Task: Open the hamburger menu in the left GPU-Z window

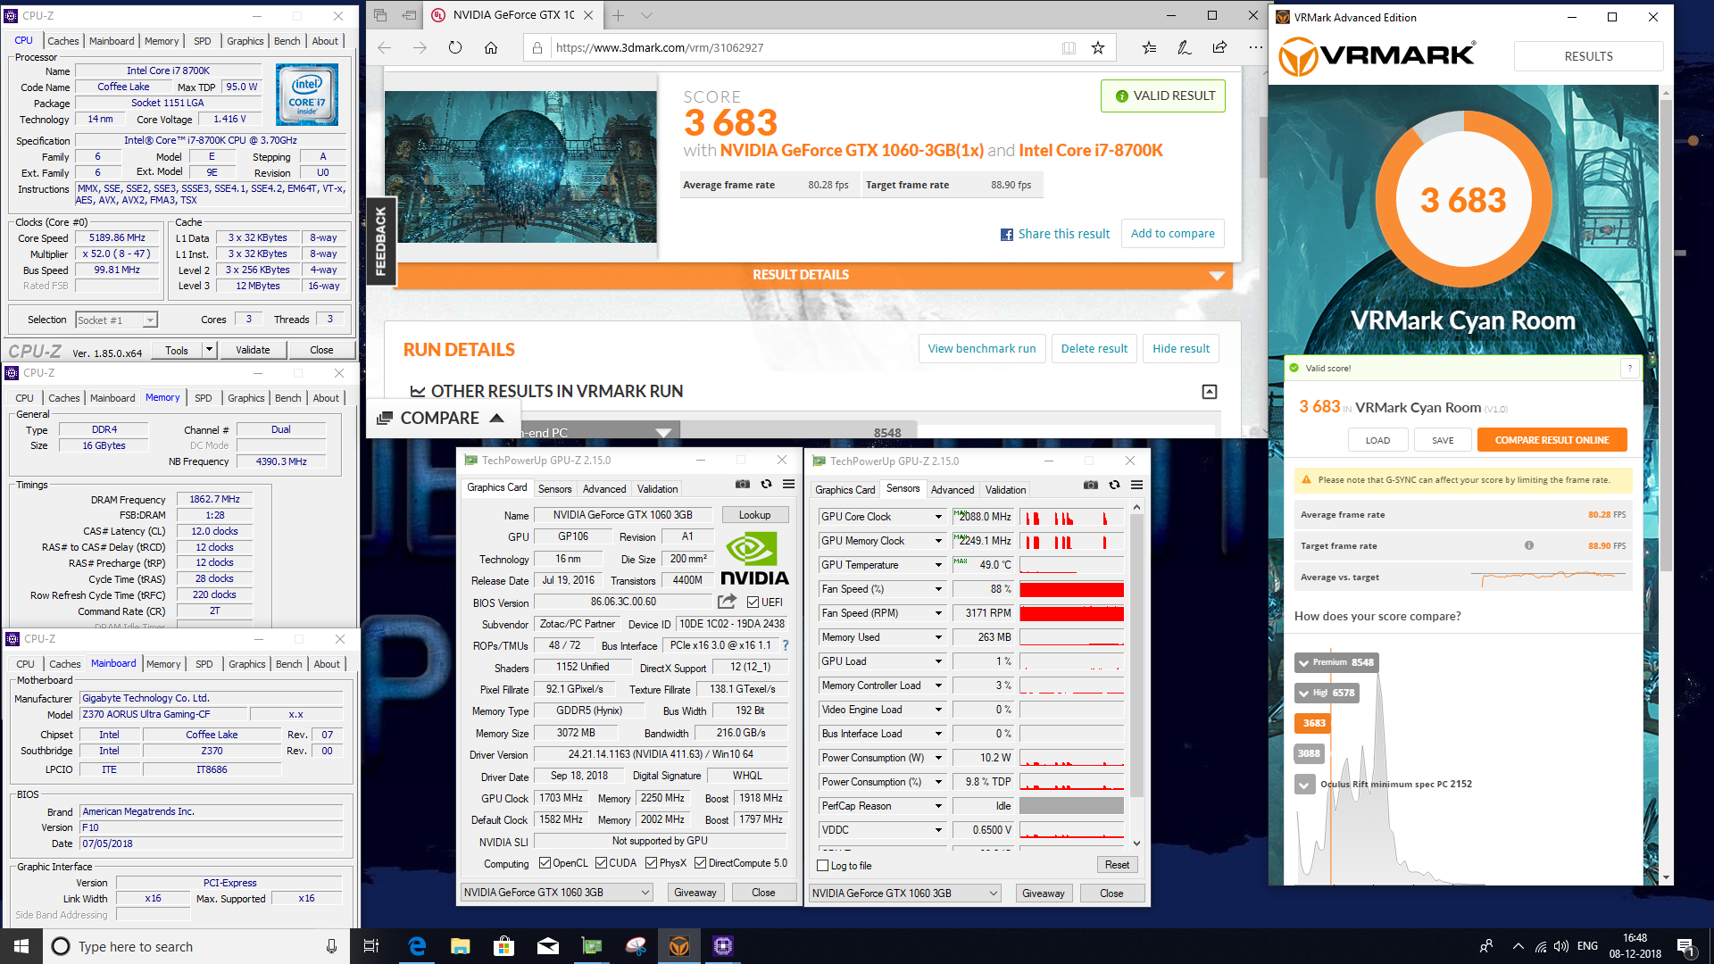Action: coord(789,484)
